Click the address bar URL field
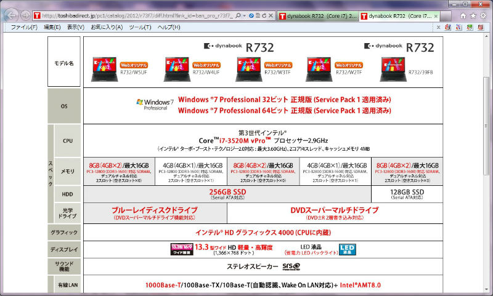Viewport: 493px width, 296px height. pyautogui.click(x=137, y=16)
